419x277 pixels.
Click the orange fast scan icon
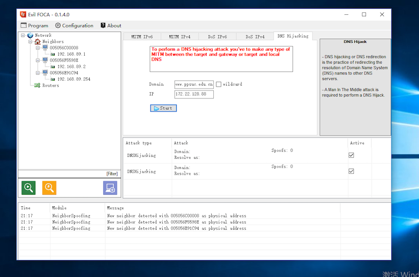[x=49, y=188]
